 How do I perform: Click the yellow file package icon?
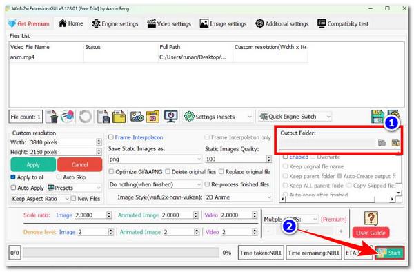click(119, 117)
